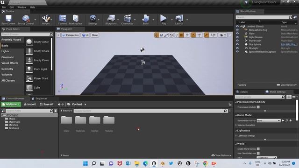Open the viewport options dropdown arrow

(58, 35)
